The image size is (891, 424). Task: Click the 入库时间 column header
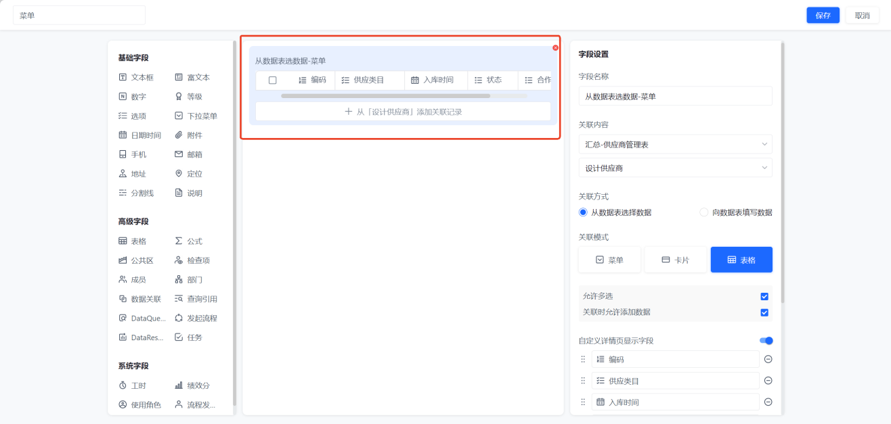(436, 80)
